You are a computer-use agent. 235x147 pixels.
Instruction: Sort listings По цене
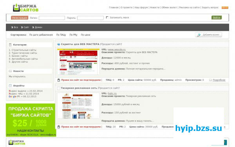pyautogui.click(x=85, y=35)
